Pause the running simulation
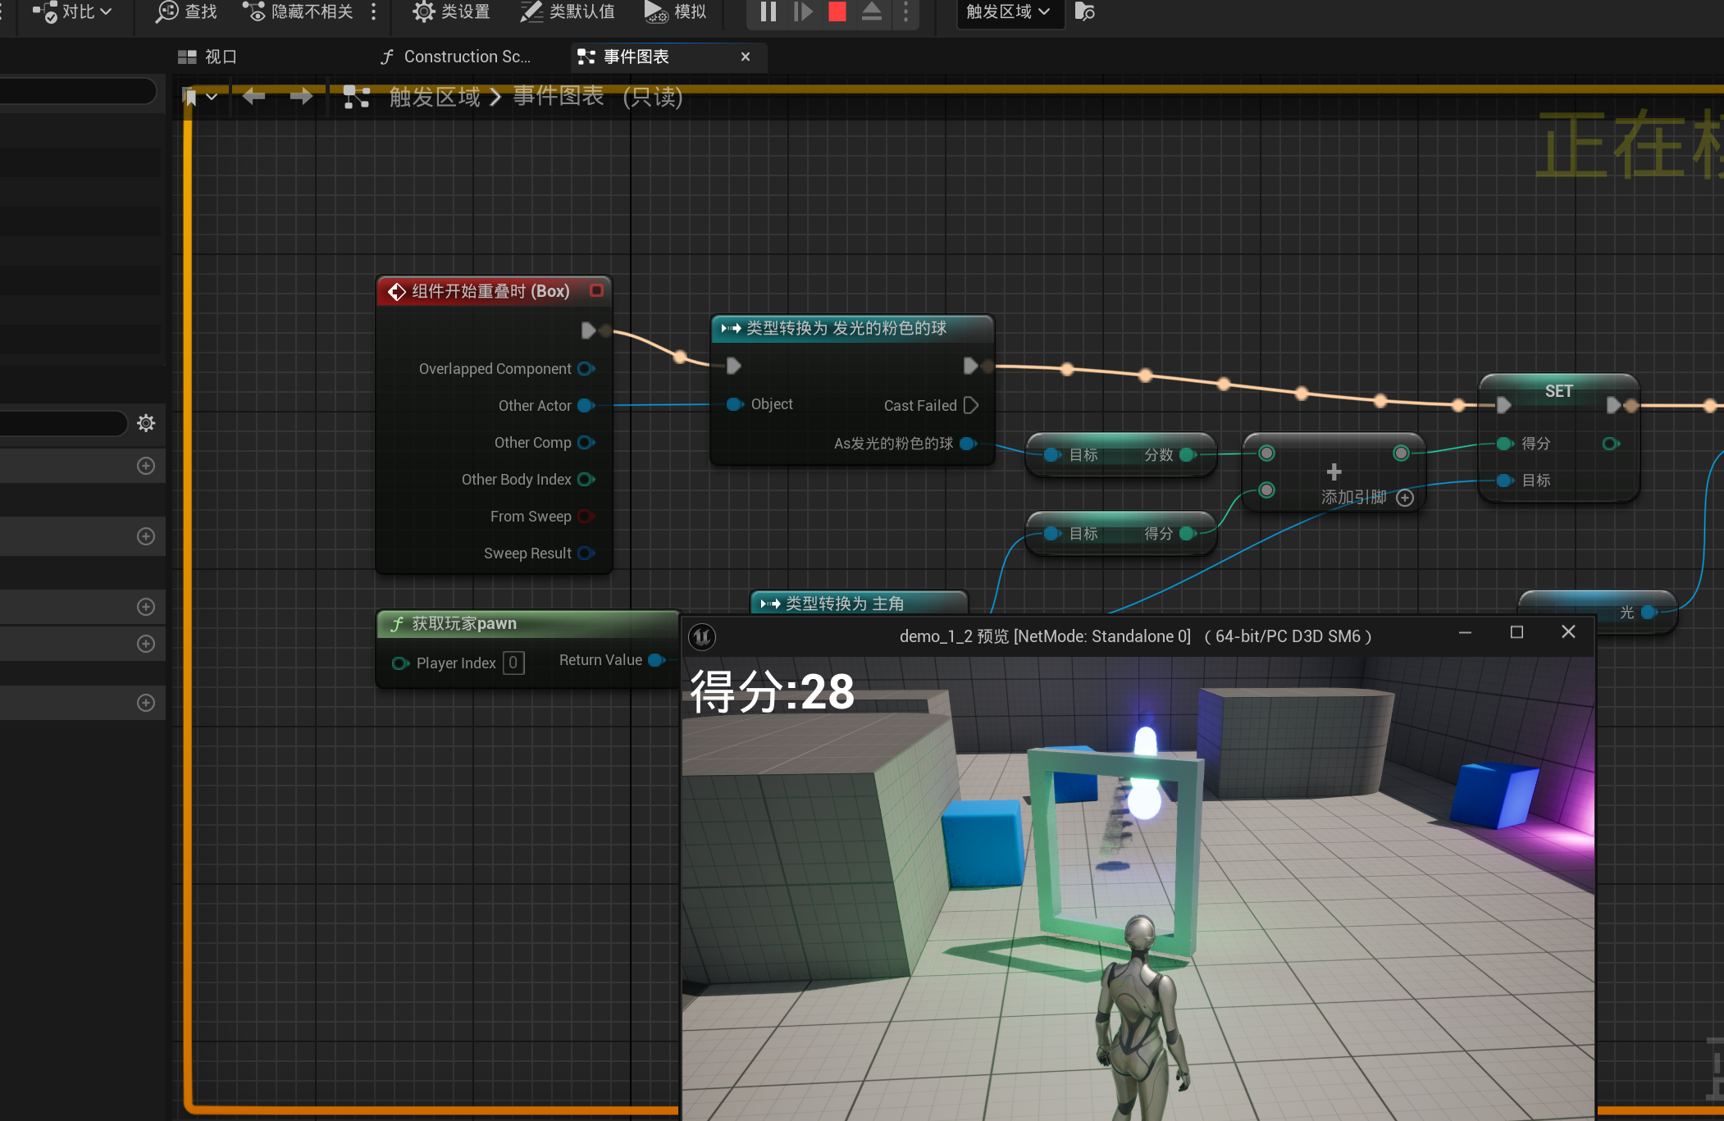The width and height of the screenshot is (1724, 1121). pos(768,11)
